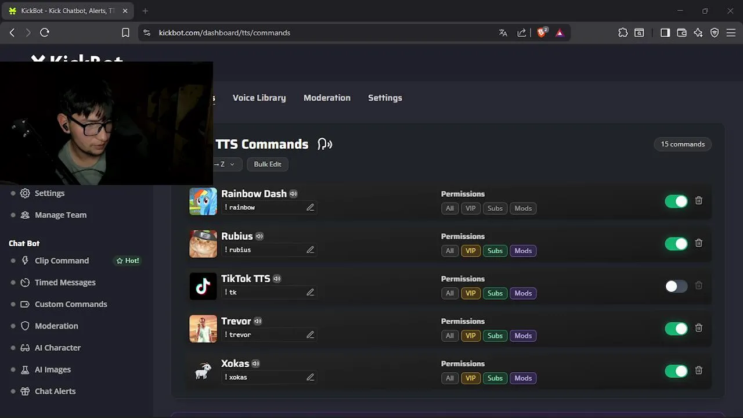Go back in browser history
743x418 pixels.
coord(12,33)
